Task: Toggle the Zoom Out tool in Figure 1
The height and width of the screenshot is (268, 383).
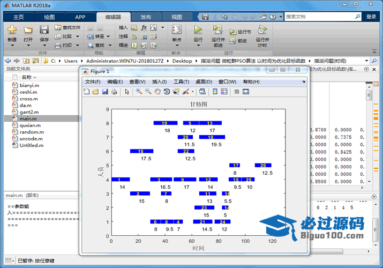Action: (148, 92)
